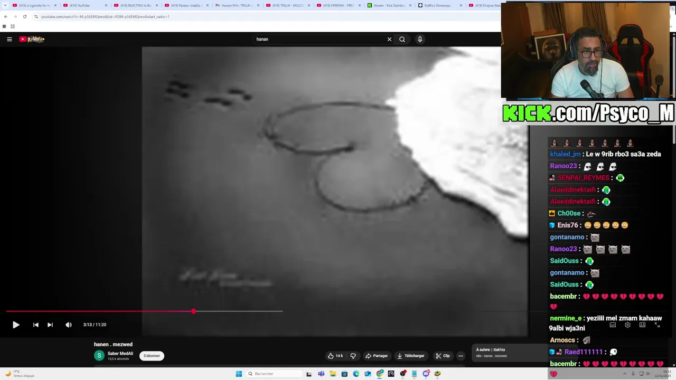The image size is (676, 380).
Task: Open video player settings gear
Action: [x=627, y=325]
